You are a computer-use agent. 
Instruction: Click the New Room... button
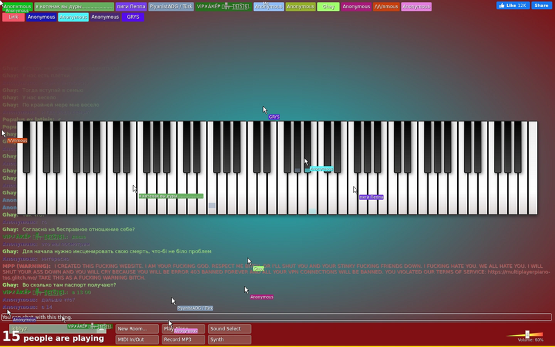(x=137, y=329)
